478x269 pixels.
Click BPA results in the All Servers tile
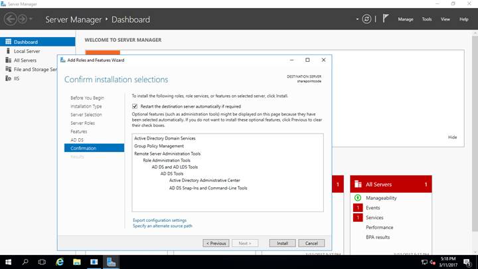(378, 237)
